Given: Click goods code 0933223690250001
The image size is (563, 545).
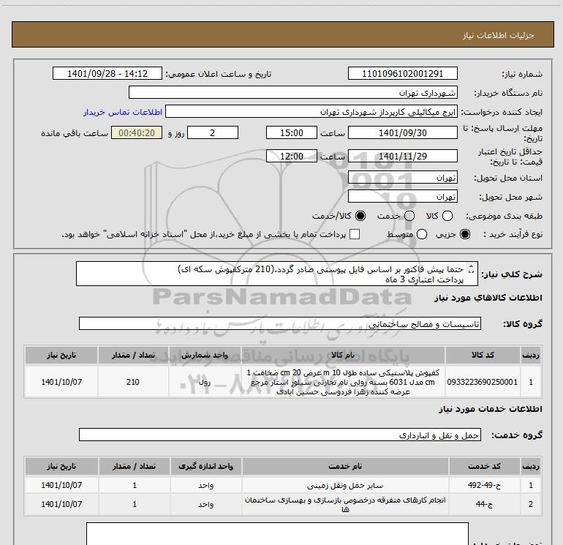Looking at the screenshot, I should click(483, 382).
